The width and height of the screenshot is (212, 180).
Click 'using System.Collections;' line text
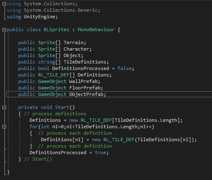[42, 4]
